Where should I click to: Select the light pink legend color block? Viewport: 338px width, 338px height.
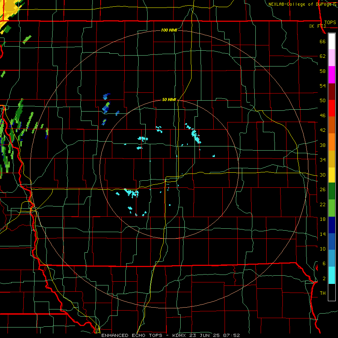click(x=332, y=58)
